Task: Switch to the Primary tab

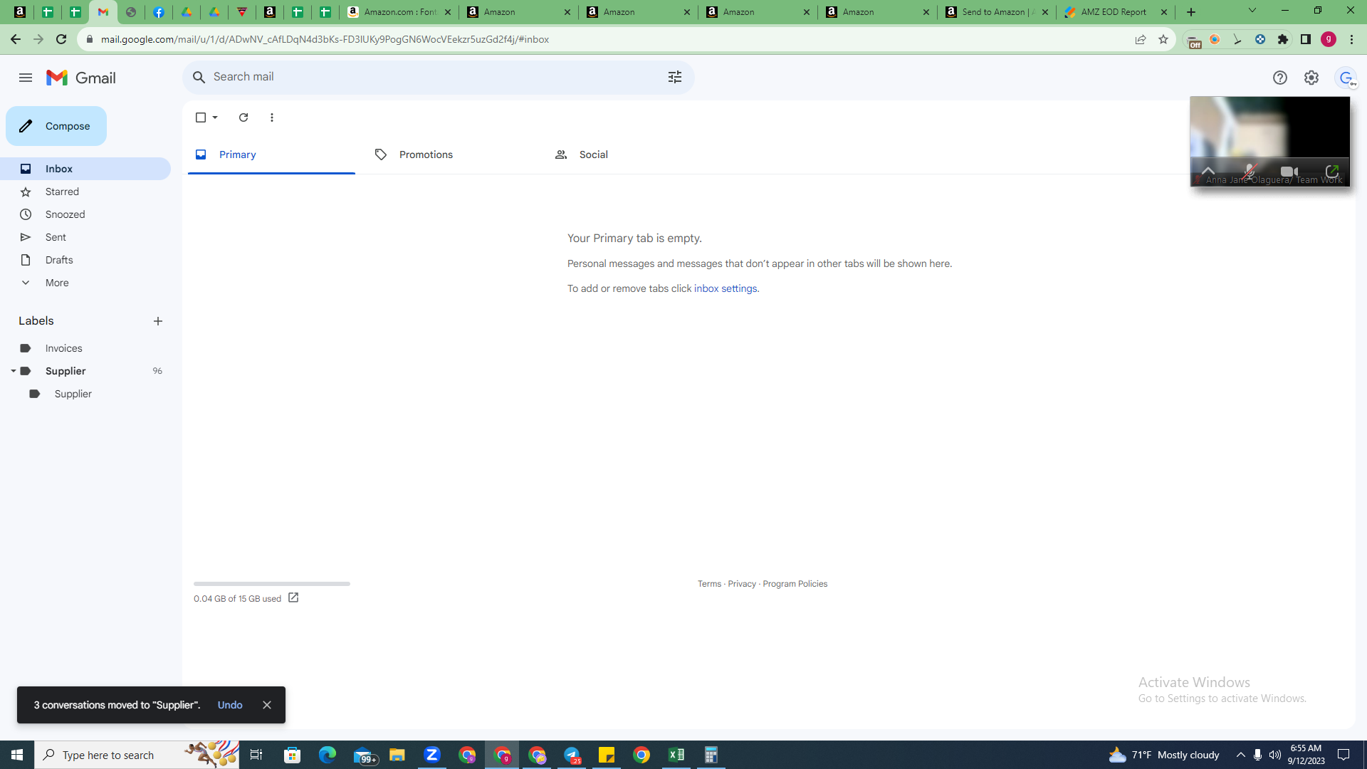Action: pos(271,155)
